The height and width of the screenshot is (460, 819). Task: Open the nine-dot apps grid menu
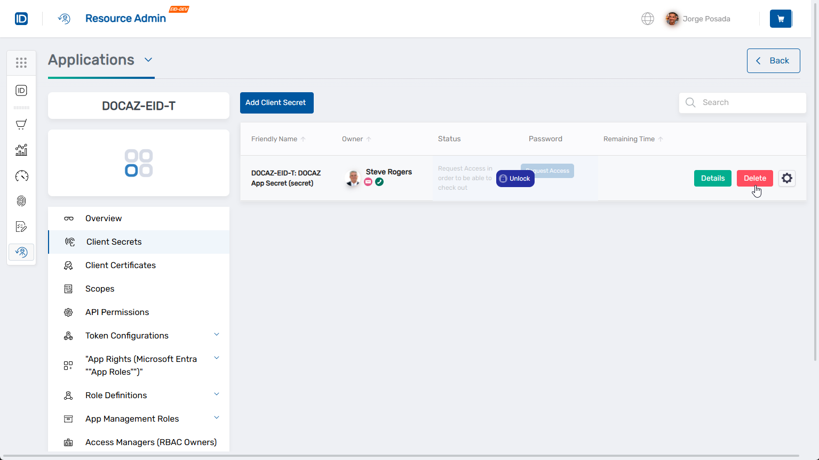[21, 63]
